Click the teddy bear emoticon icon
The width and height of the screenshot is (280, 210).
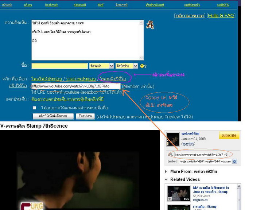click(x=150, y=25)
